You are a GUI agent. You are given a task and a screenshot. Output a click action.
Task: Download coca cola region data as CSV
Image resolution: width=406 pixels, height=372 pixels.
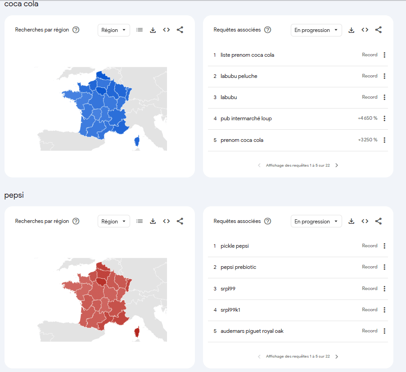153,30
